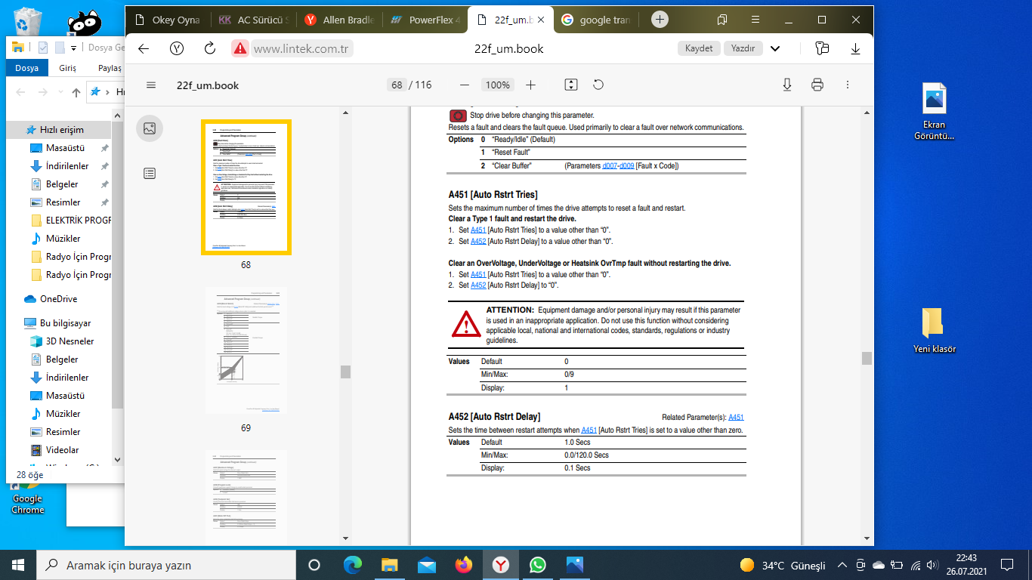
Task: Show page thumbnails panel icon
Action: (x=150, y=128)
